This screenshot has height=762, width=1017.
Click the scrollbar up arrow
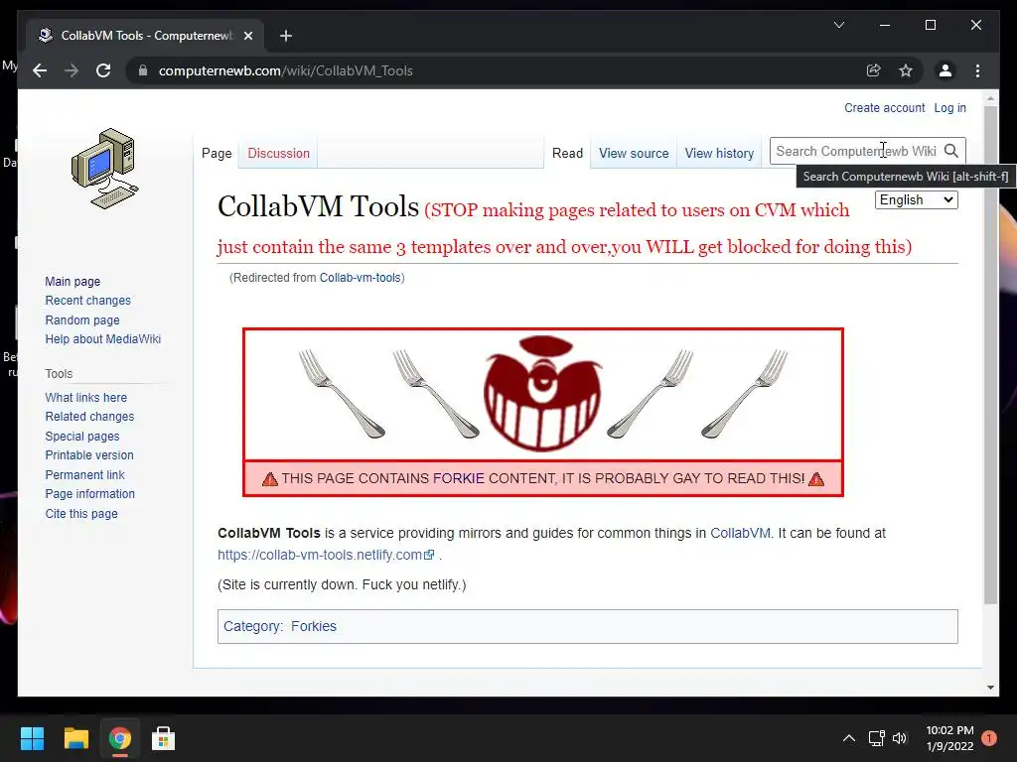(990, 99)
